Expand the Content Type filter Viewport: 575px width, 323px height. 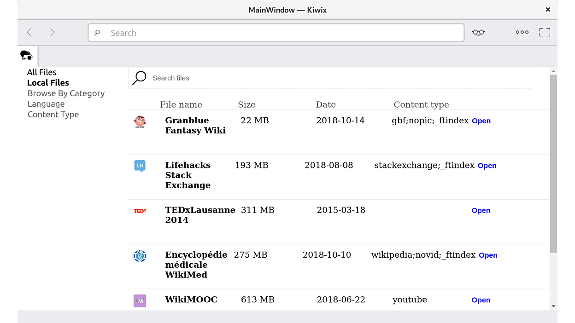tap(53, 115)
